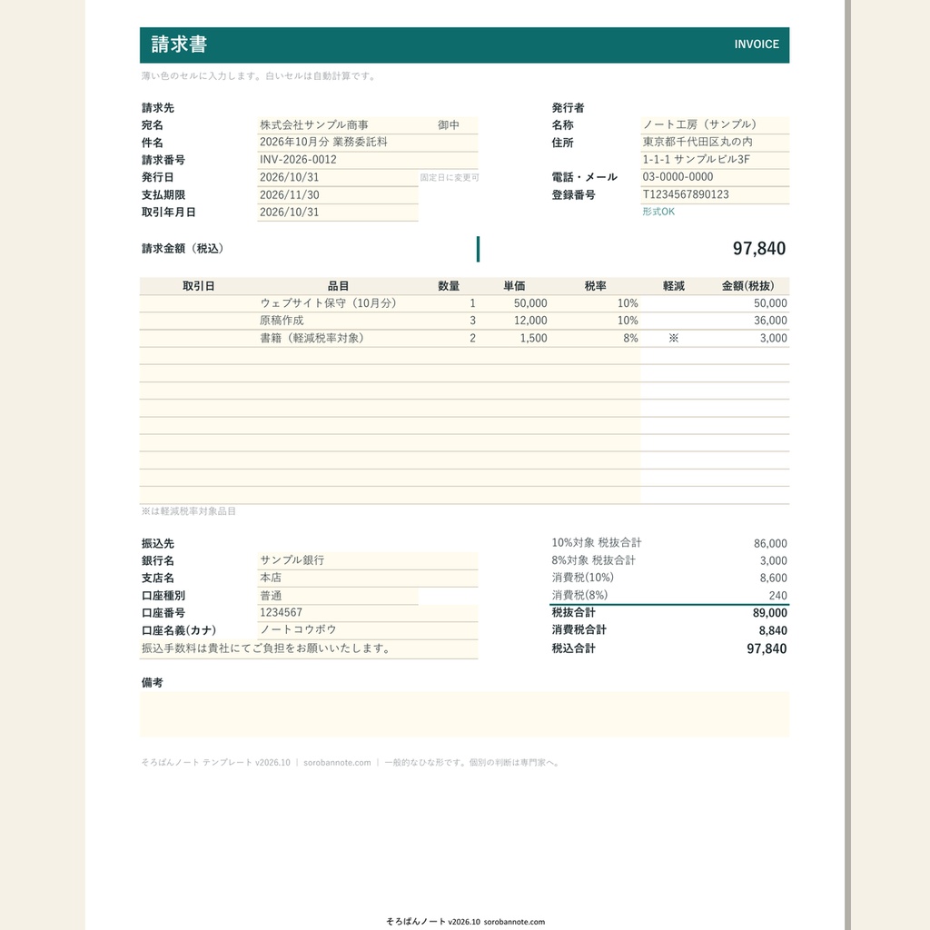The height and width of the screenshot is (930, 930).
Task: Click phone number 03-0000-0000
Action: click(715, 177)
